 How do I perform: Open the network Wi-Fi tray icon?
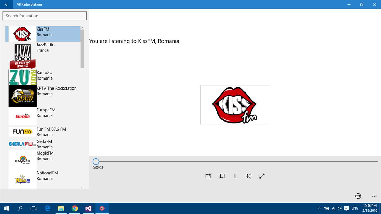[x=334, y=208]
